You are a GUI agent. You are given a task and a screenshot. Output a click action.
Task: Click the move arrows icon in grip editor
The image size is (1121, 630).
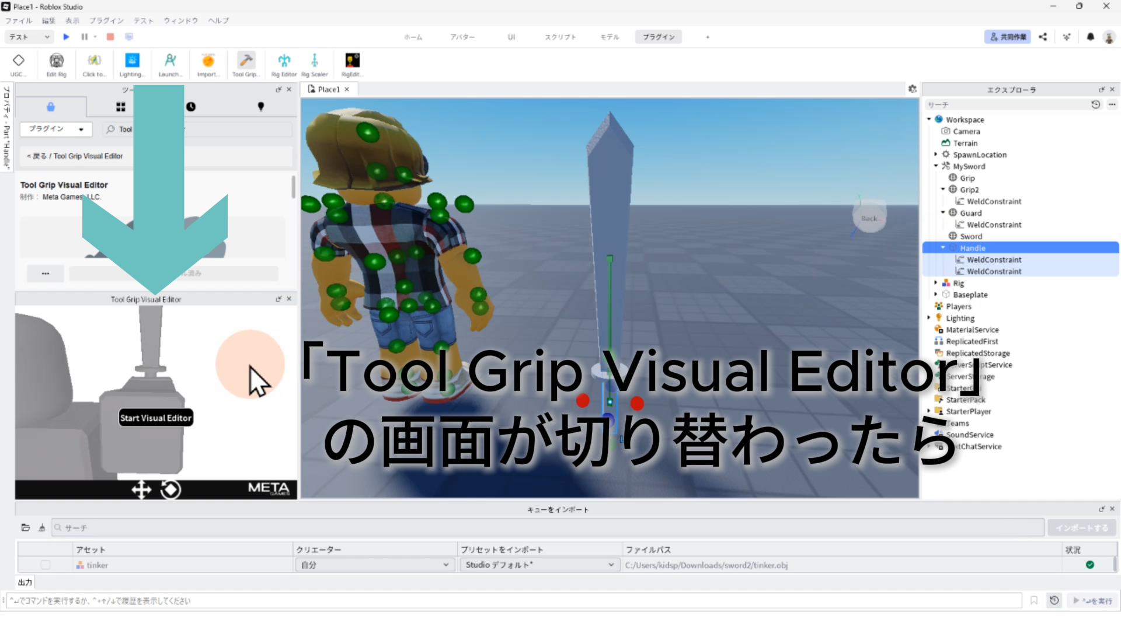[x=141, y=489]
